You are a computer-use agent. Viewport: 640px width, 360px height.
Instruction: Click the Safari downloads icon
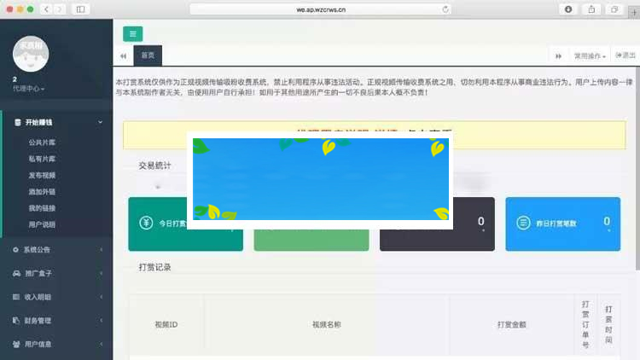tap(569, 9)
